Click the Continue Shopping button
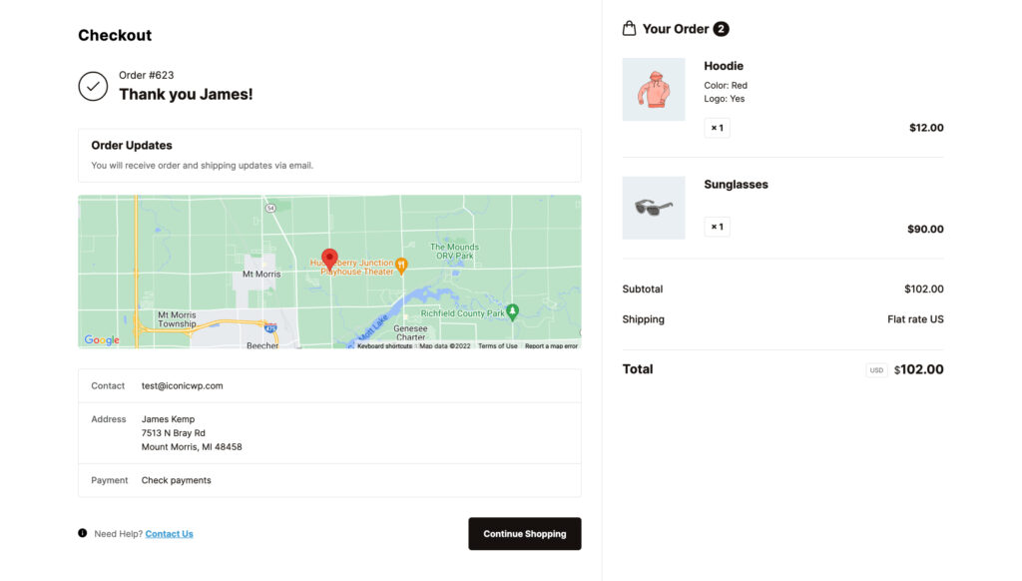Image resolution: width=1022 pixels, height=581 pixels. point(524,533)
